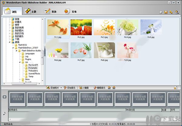
Task: Select the Log folder
Action: click(x=27, y=56)
